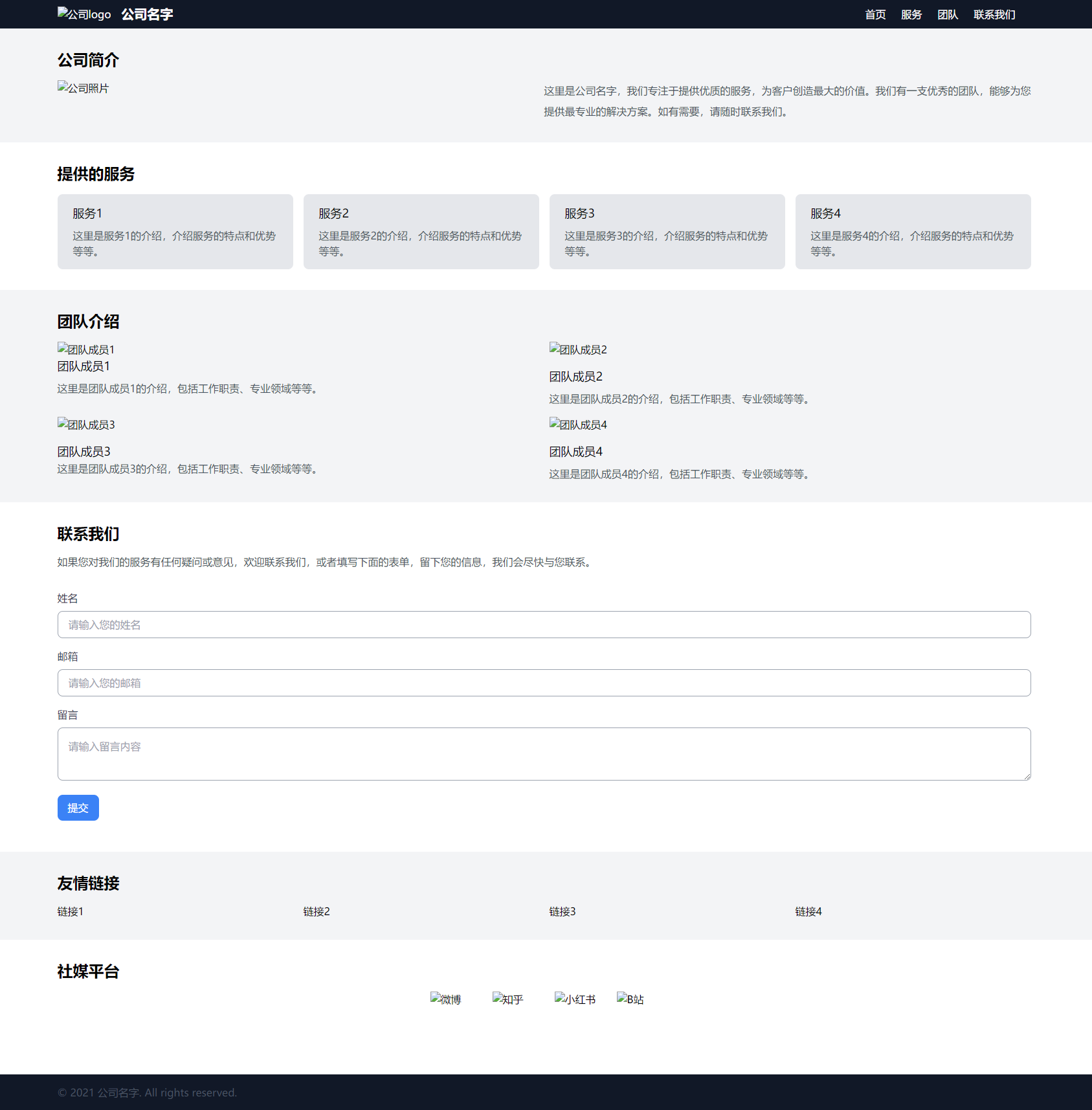The height and width of the screenshot is (1110, 1092).
Task: Follow the 链接3 friendly link
Action: pyautogui.click(x=563, y=911)
